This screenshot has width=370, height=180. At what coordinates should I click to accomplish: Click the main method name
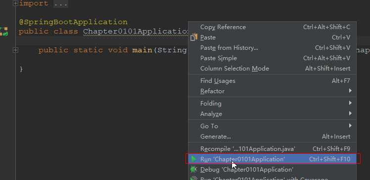point(142,50)
